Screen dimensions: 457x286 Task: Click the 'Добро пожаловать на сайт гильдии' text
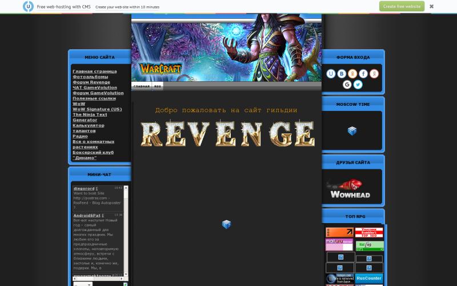click(226, 110)
